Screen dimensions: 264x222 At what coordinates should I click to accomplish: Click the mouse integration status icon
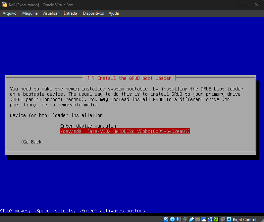(223, 219)
